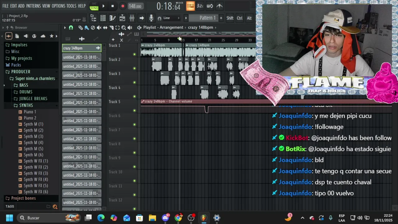Stop playback with the Stop button
This screenshot has width=398, height=224.
[x=113, y=6]
